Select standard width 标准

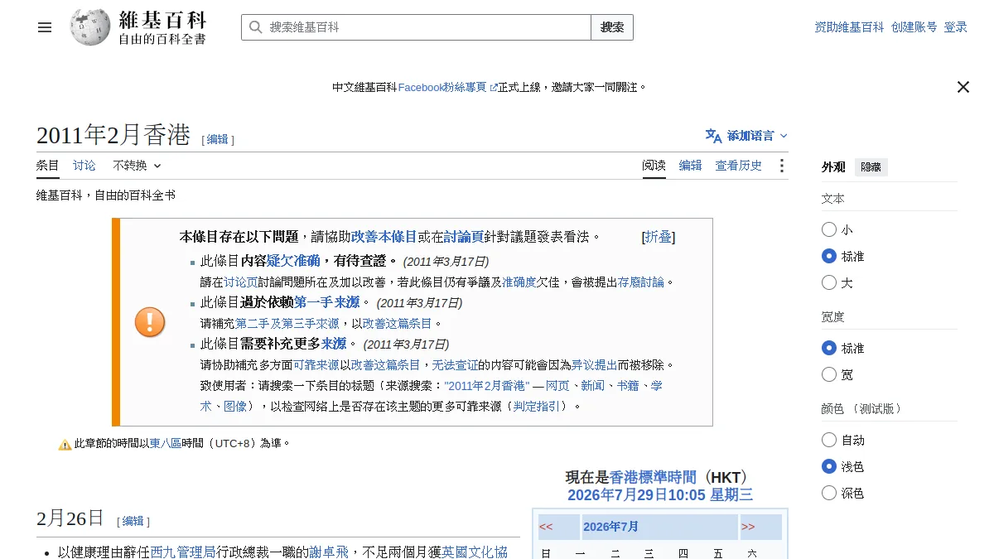(829, 348)
